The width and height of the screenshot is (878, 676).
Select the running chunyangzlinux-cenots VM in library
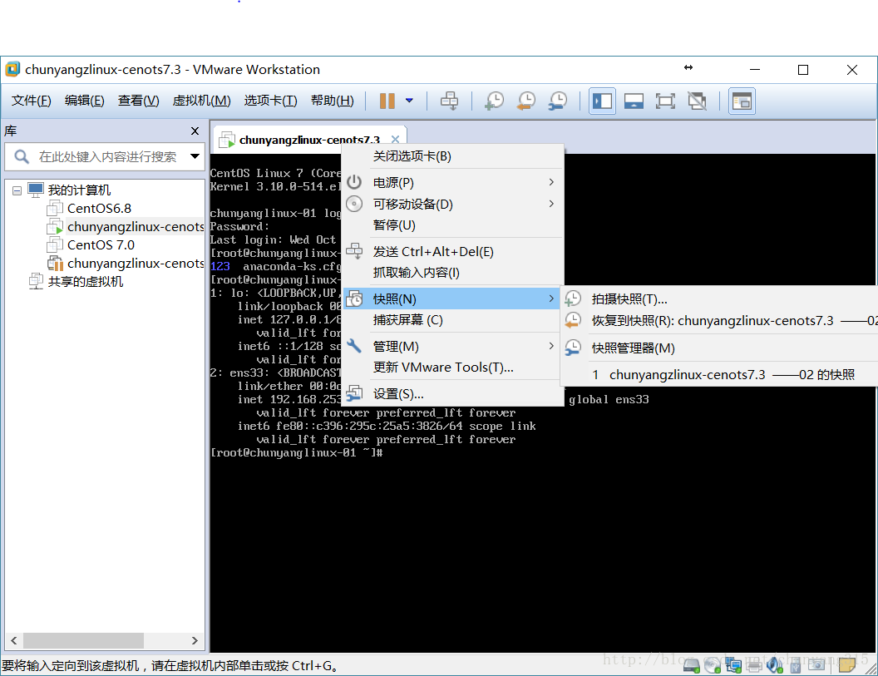[x=136, y=227]
